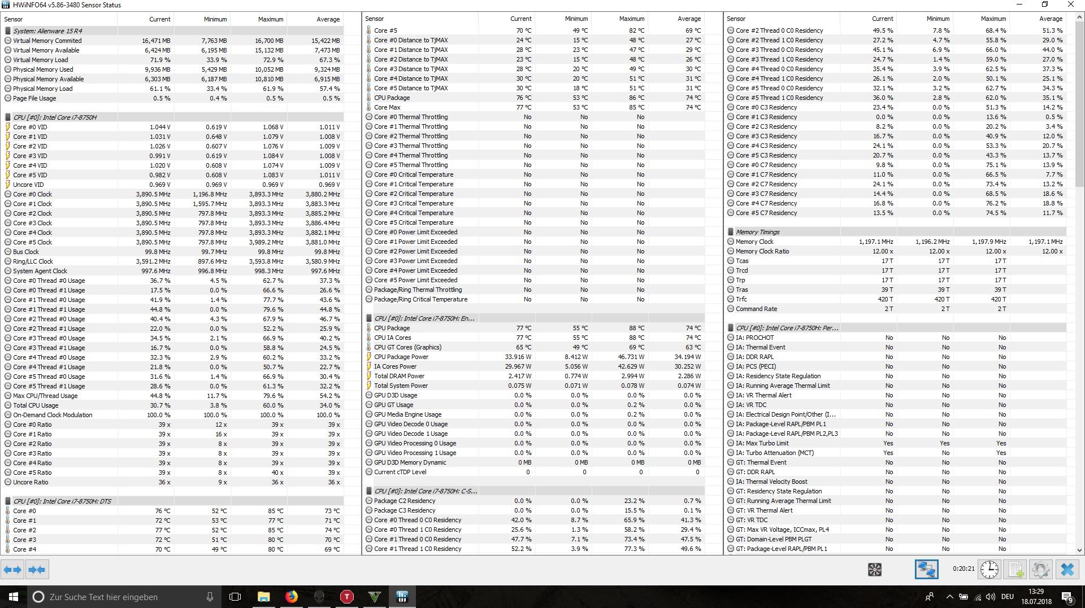The height and width of the screenshot is (608, 1085).
Task: Click the chip icon beside System: Alienware 15 R4
Action: (x=8, y=31)
